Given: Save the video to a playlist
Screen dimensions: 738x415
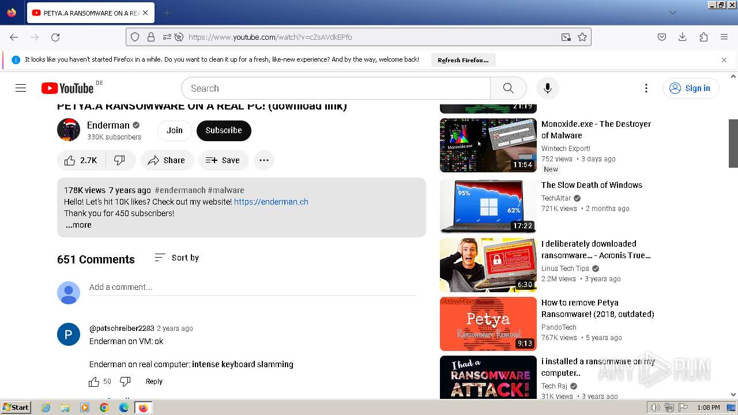Looking at the screenshot, I should [x=223, y=160].
